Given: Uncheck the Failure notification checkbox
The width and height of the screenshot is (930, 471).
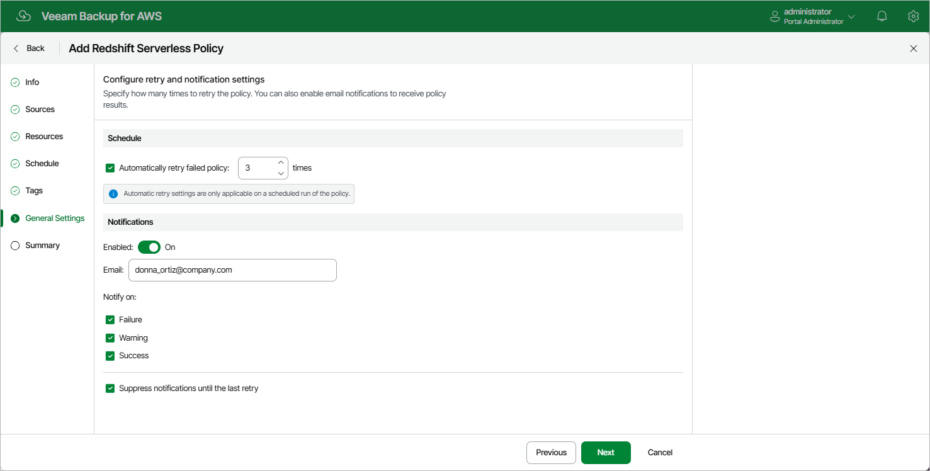Looking at the screenshot, I should 110,320.
